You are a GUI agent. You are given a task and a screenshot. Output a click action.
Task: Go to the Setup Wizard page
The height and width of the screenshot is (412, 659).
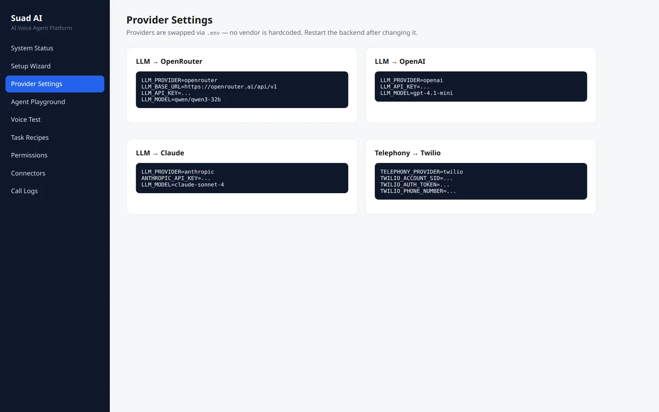coord(55,66)
